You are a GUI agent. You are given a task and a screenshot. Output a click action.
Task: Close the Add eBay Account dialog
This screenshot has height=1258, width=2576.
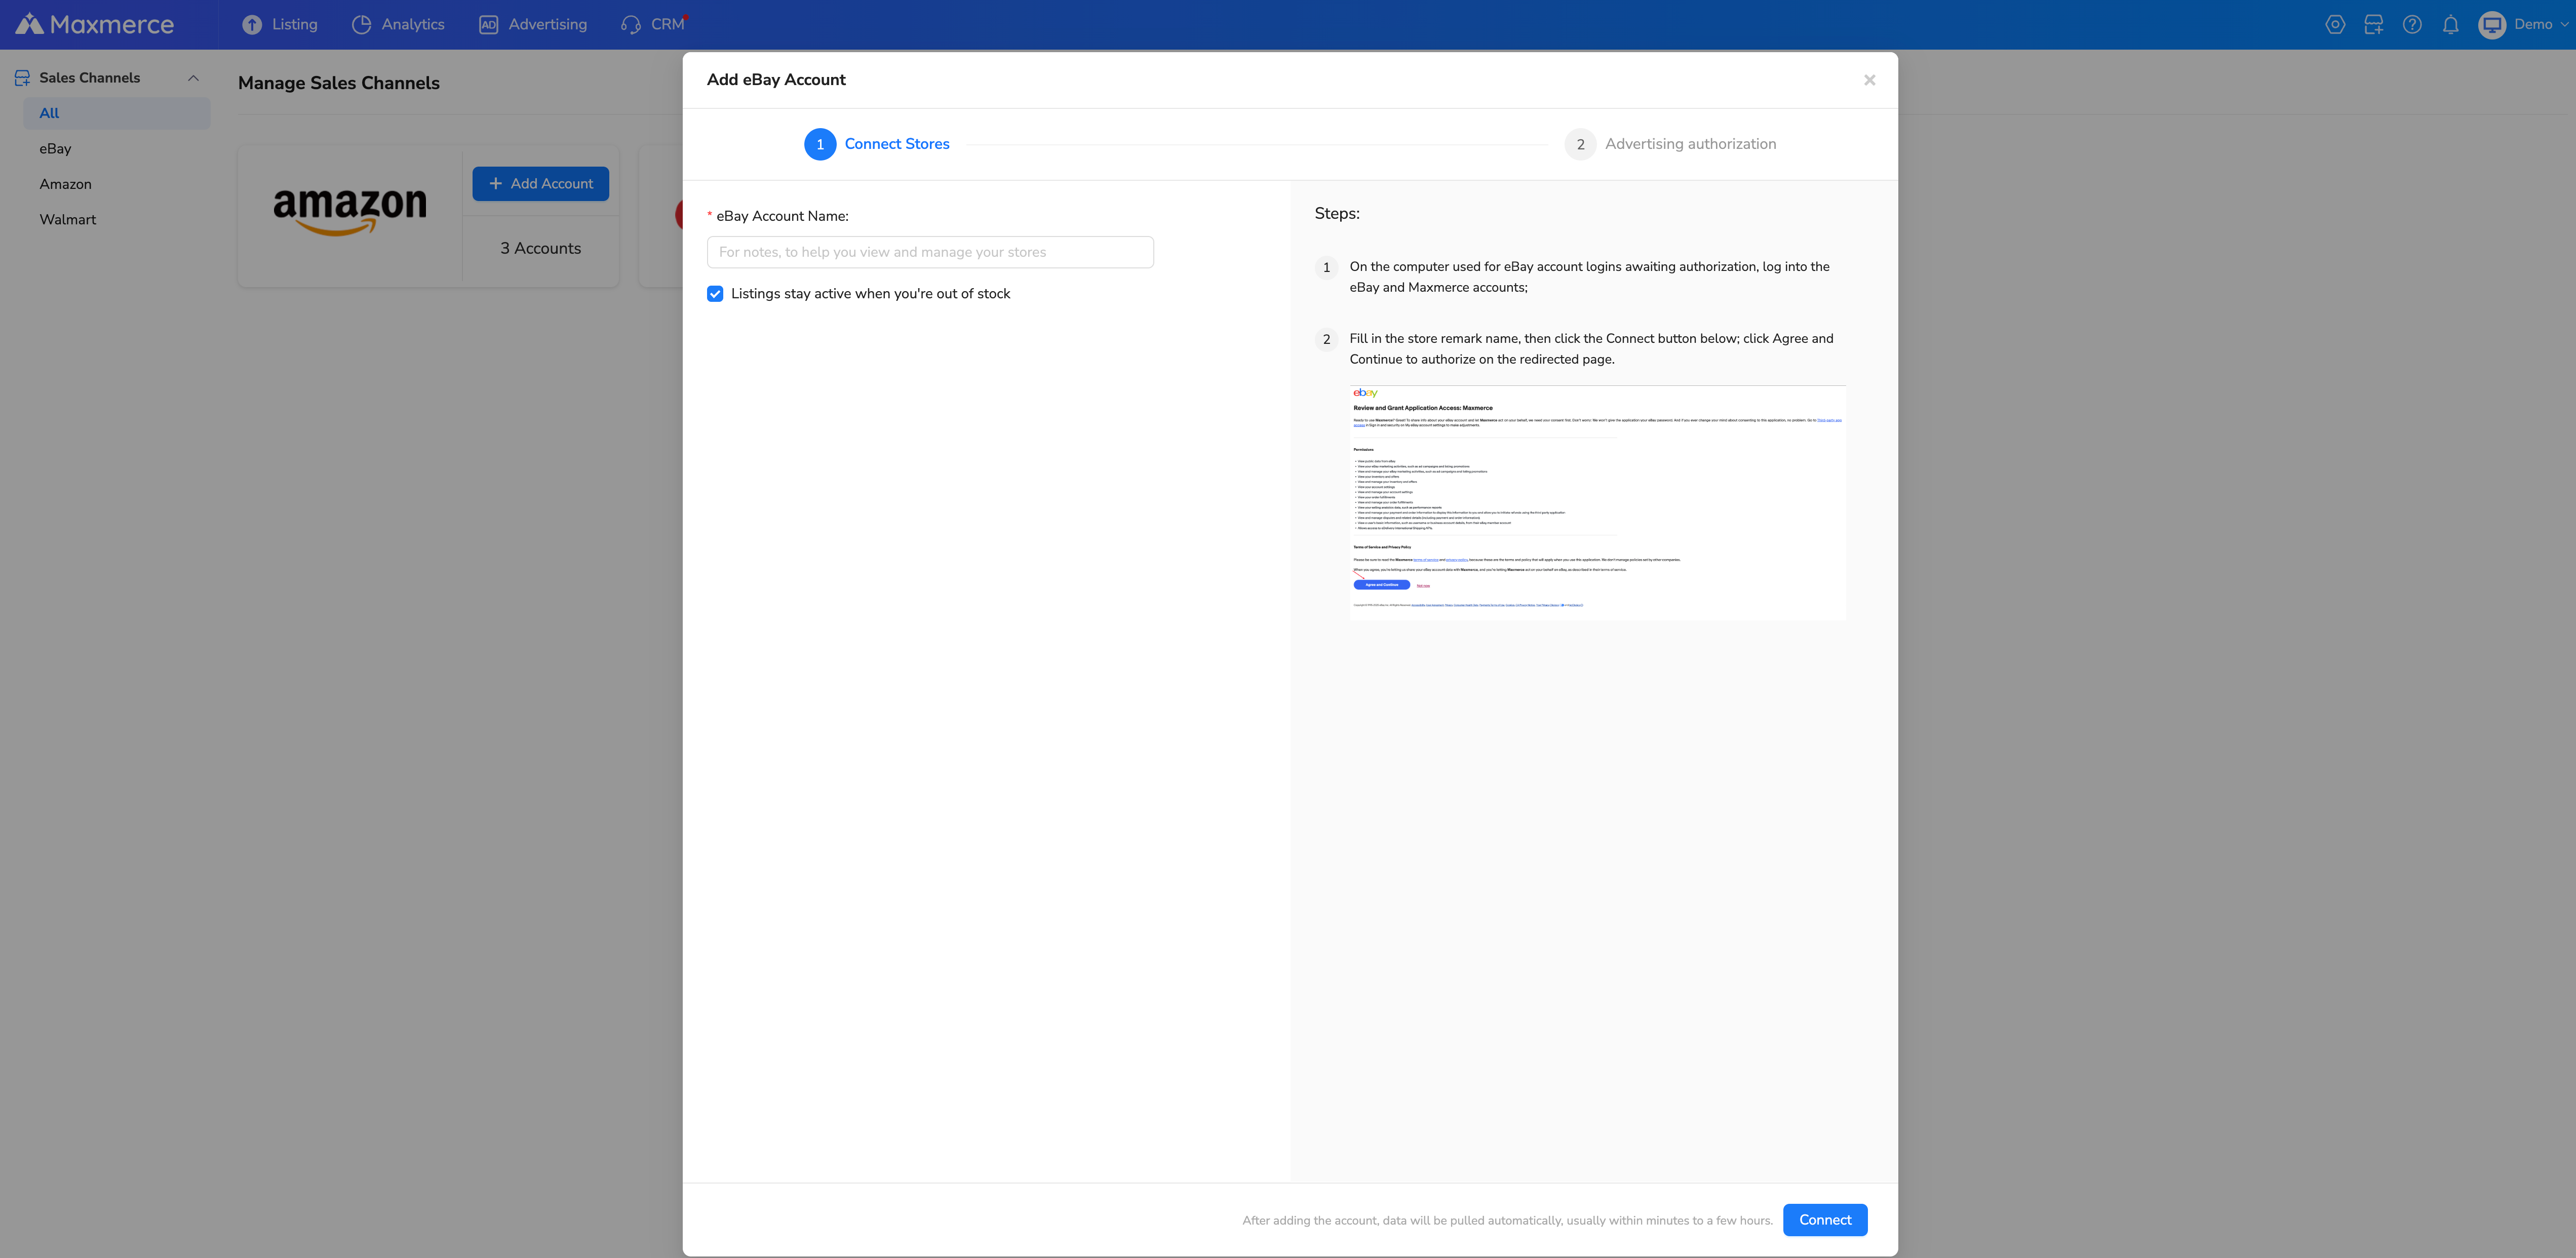click(1869, 80)
